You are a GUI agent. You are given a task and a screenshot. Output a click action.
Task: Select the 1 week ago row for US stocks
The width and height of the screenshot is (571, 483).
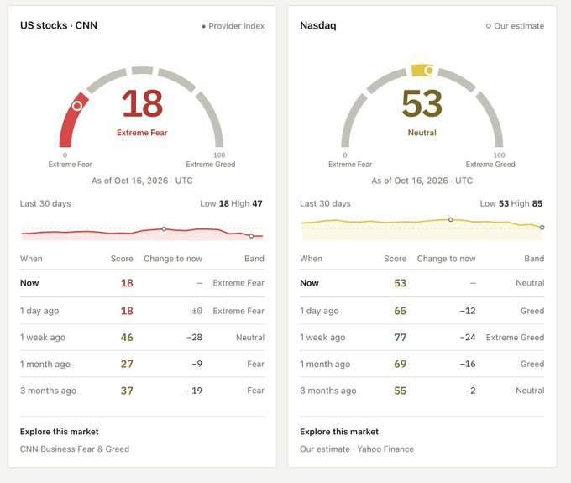(x=142, y=338)
